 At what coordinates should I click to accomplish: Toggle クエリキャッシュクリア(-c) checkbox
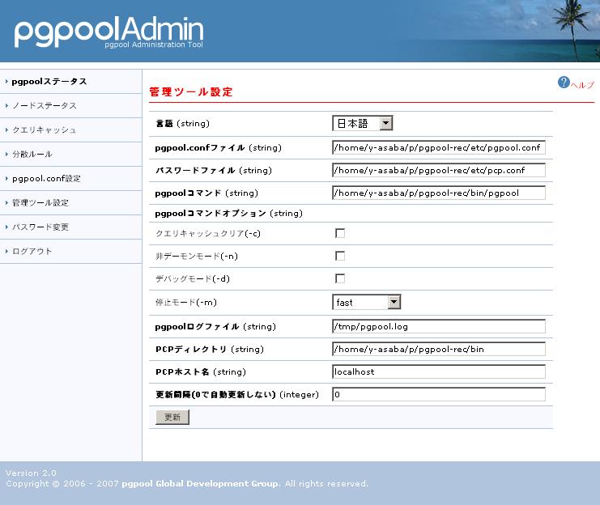(340, 233)
